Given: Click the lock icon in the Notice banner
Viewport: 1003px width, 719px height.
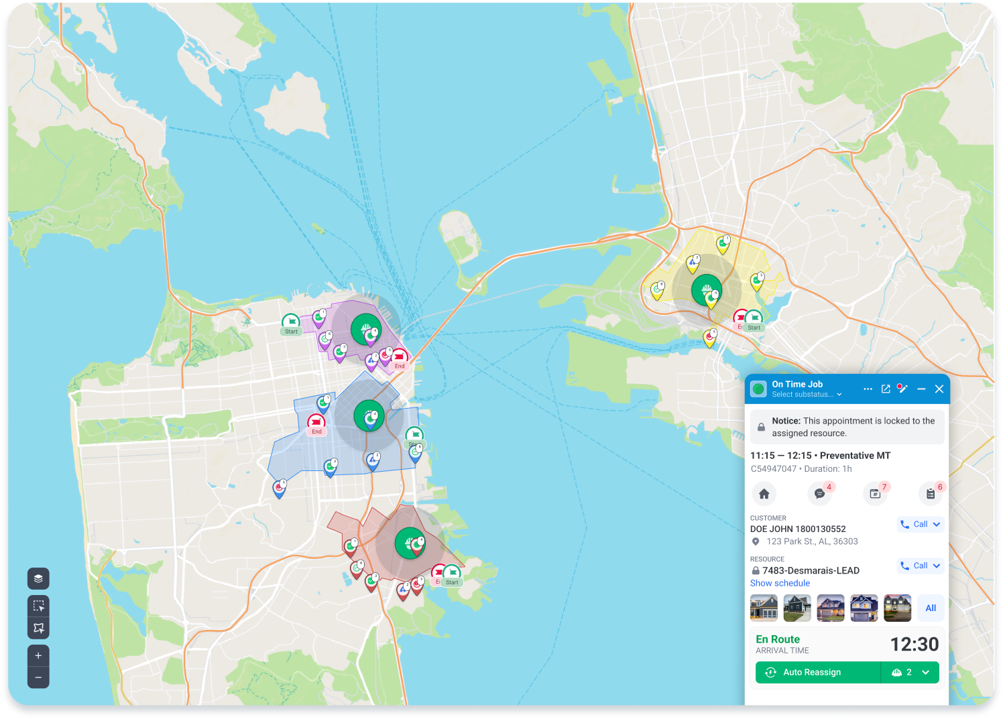Looking at the screenshot, I should 761,427.
